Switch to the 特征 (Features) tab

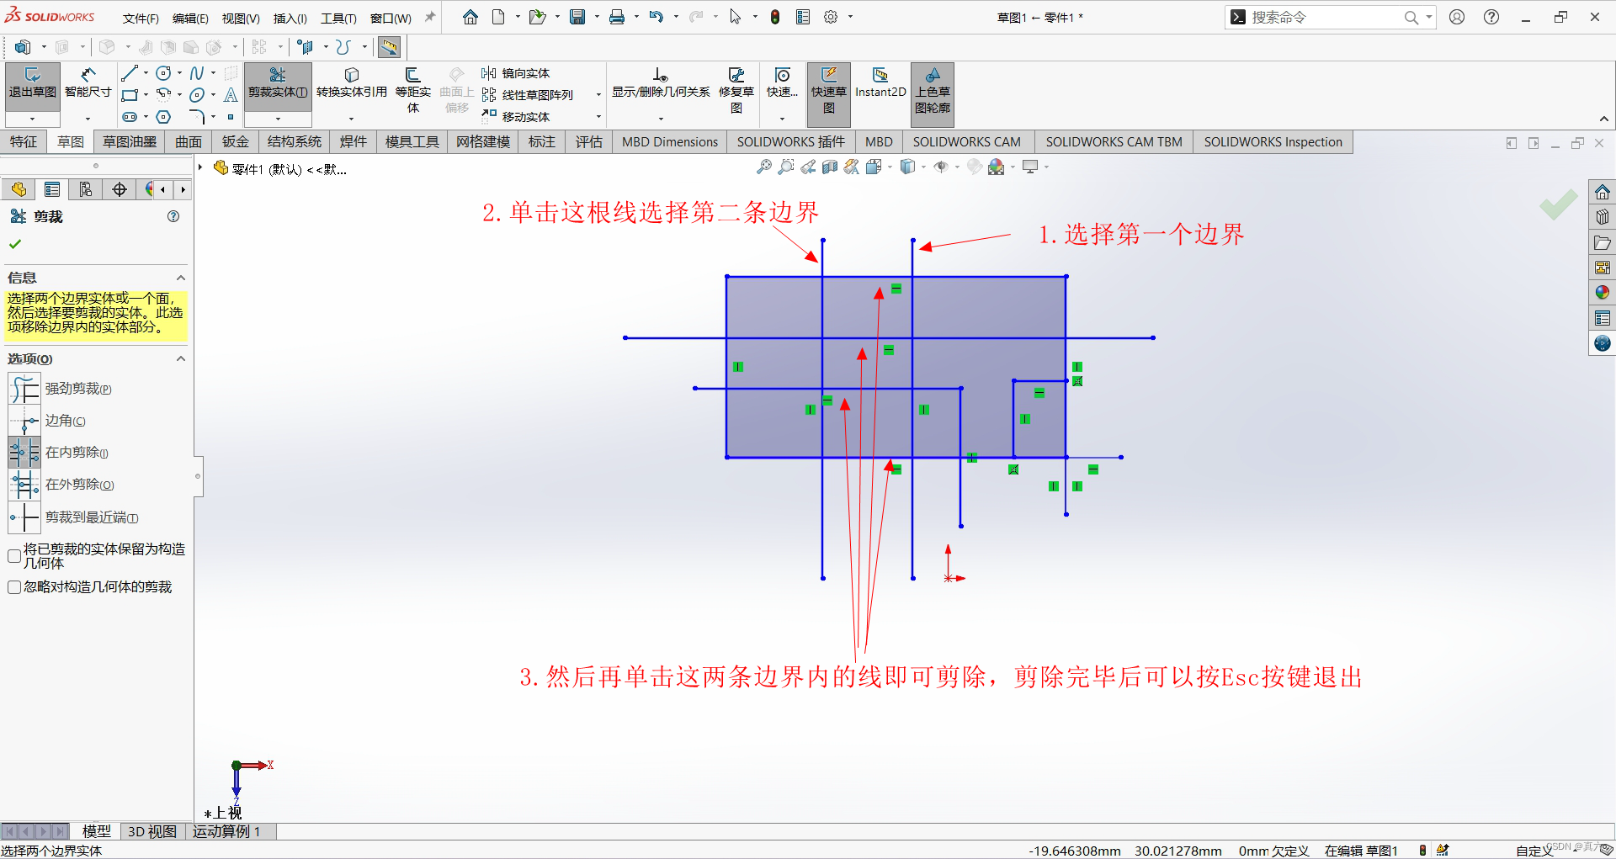[24, 142]
